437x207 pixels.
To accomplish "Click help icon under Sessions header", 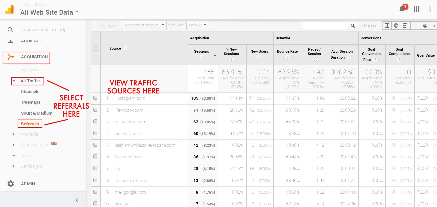I will click(x=201, y=57).
